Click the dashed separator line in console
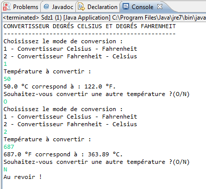Screen dimensions: 206x189 (89, 34)
